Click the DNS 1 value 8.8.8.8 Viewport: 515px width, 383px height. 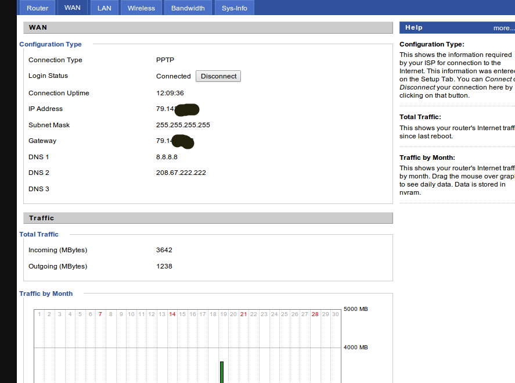[x=167, y=157]
